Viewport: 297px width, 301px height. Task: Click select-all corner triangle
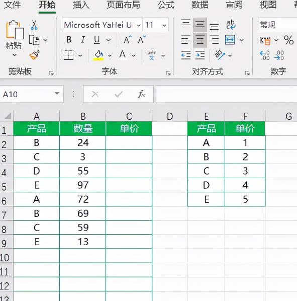(8, 116)
